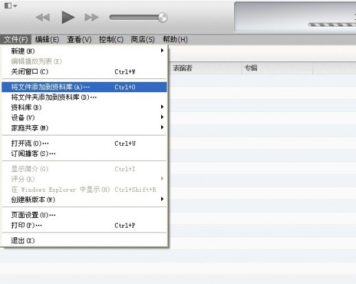
Task: Open the 编辑(E) menu
Action: tap(47, 40)
